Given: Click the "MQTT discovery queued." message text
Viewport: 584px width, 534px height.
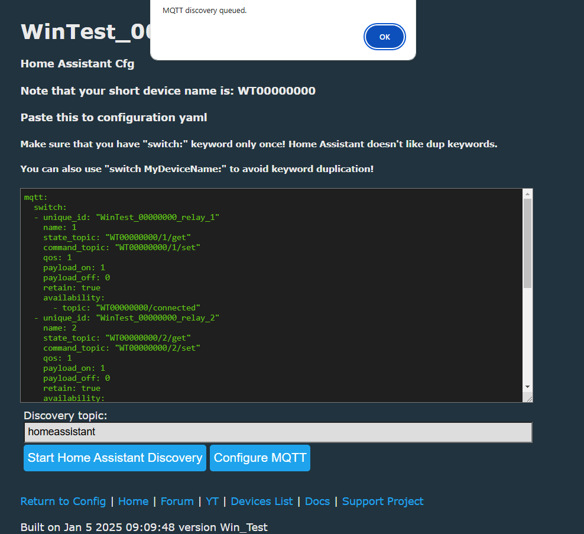Looking at the screenshot, I should pyautogui.click(x=205, y=11).
